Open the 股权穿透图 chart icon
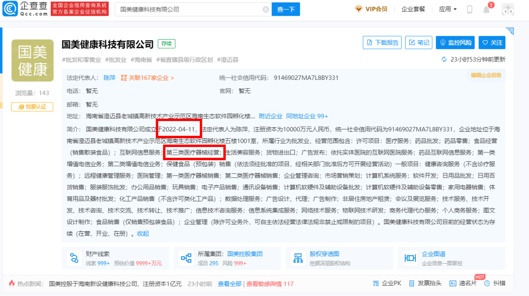 297,258
